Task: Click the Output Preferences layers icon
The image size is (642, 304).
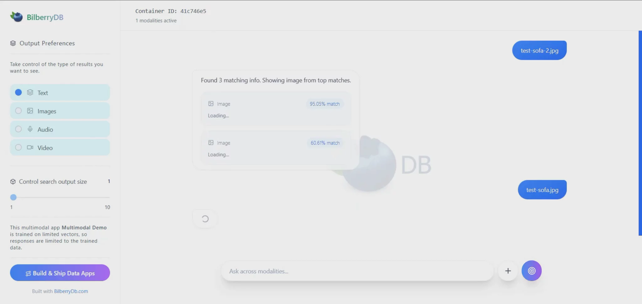Action: 13,43
